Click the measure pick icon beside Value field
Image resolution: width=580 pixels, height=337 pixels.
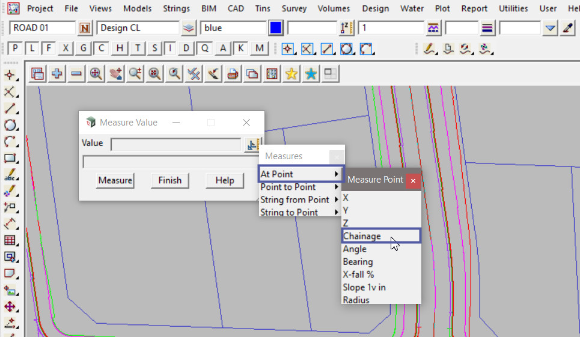tap(253, 145)
